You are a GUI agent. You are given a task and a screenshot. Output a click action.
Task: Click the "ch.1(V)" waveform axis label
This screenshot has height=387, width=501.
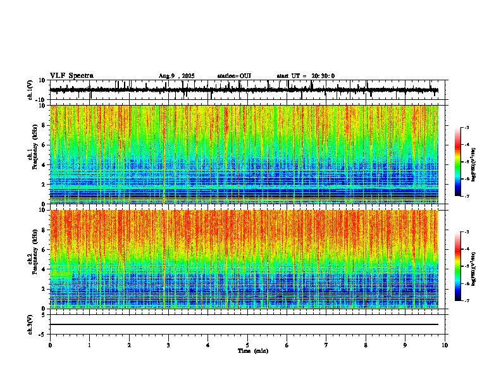tap(30, 90)
